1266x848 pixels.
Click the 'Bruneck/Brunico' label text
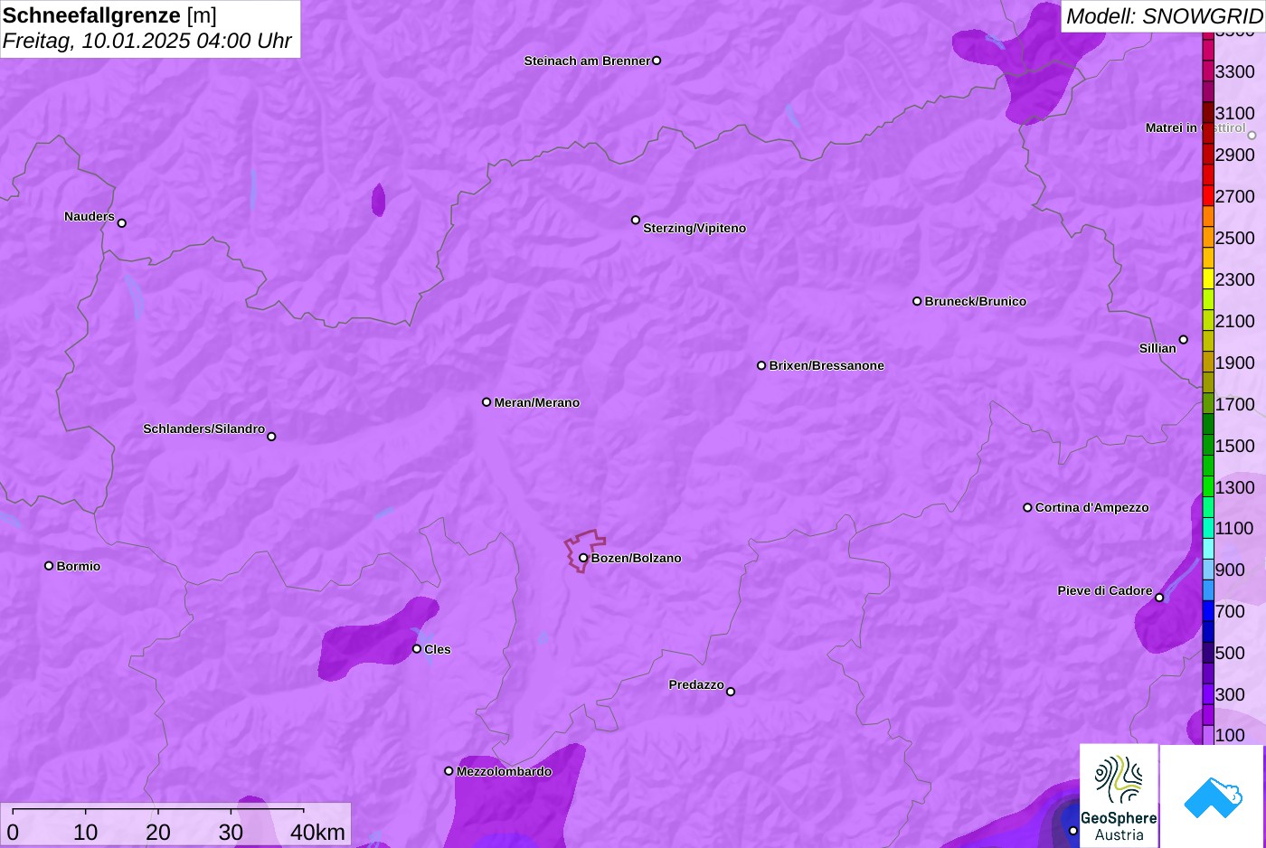click(x=976, y=301)
